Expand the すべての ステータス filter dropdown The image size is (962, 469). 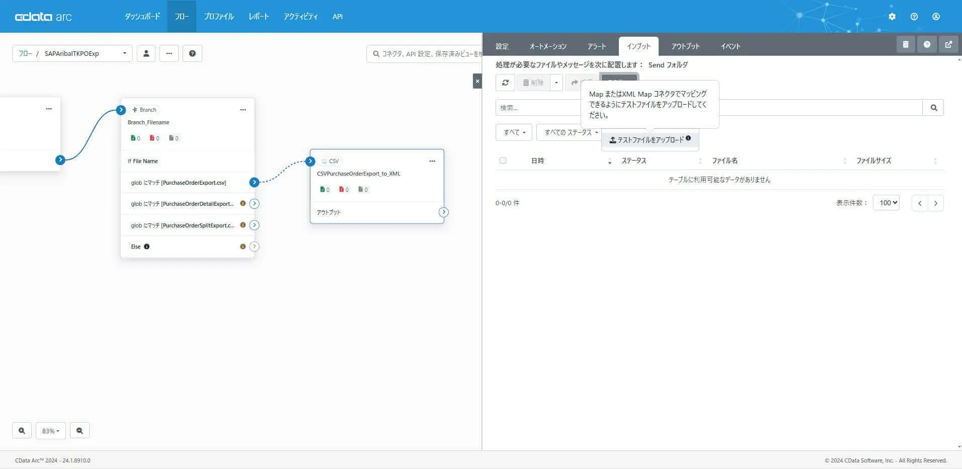pos(570,132)
